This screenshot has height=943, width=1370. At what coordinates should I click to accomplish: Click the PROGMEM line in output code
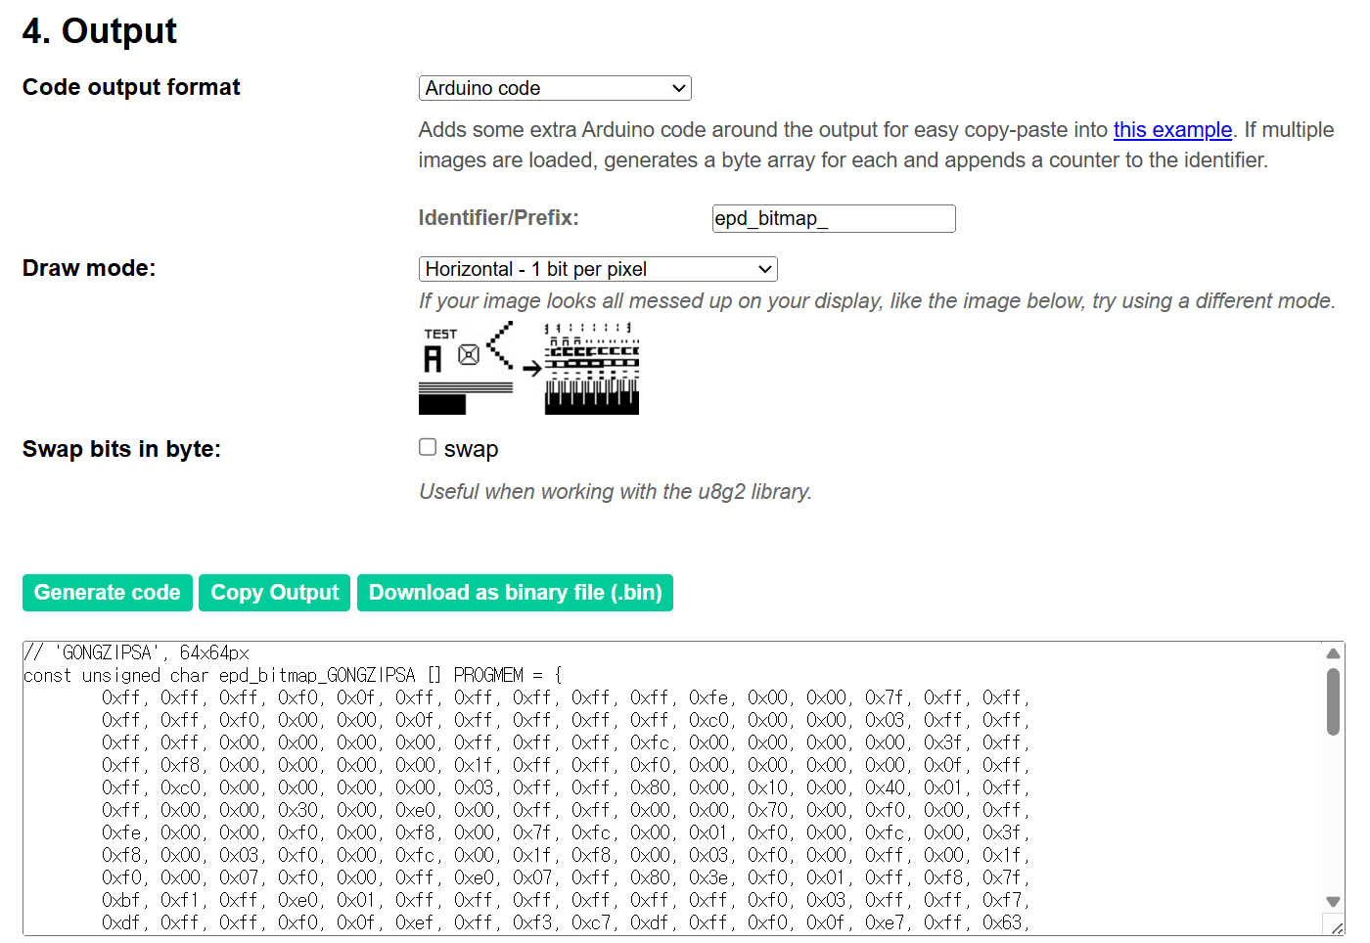click(294, 675)
